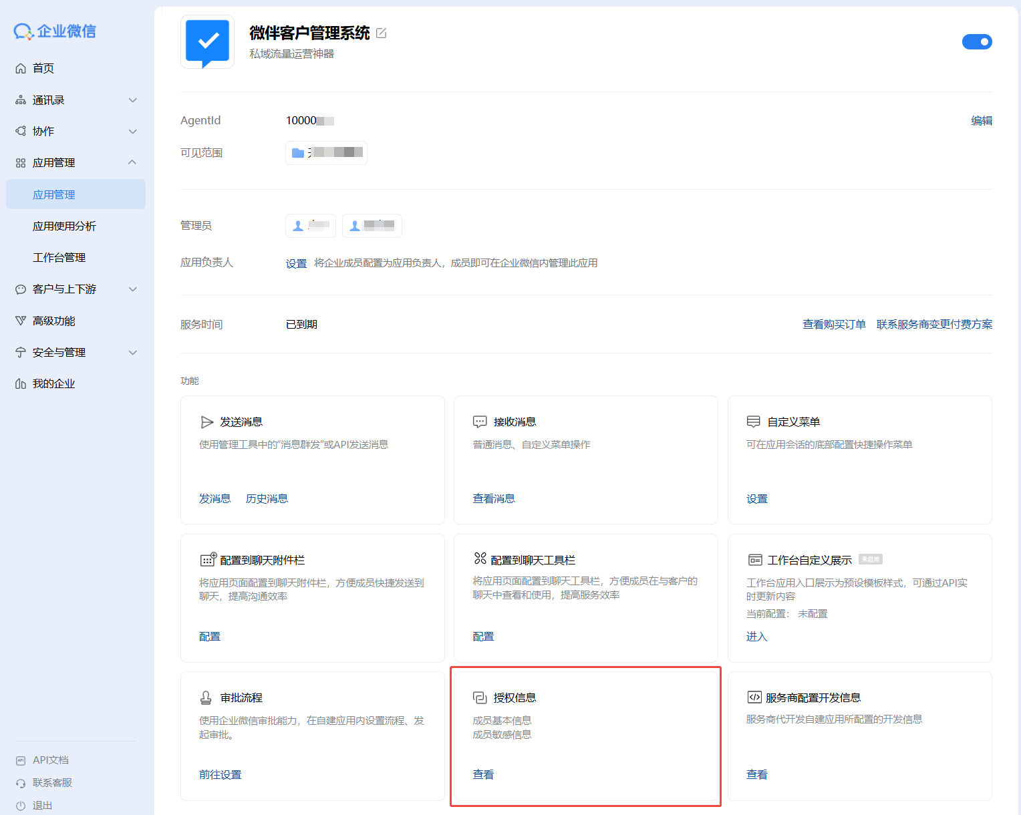Click 设置 link for 应用负责人
Screen dimensions: 1021x815
pyautogui.click(x=296, y=264)
